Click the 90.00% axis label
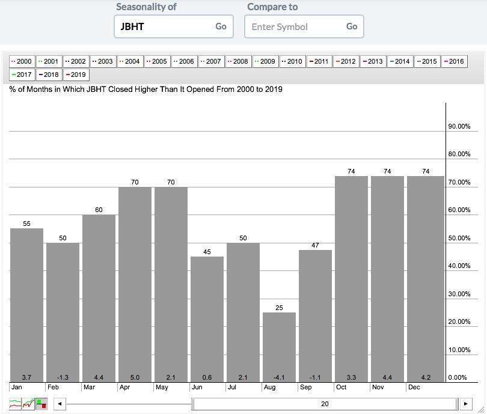The width and height of the screenshot is (487, 414). [459, 126]
